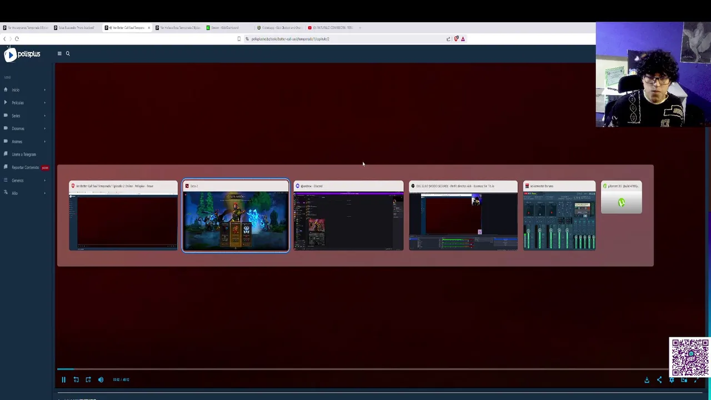Pause the video with the pause button
The width and height of the screenshot is (711, 400).
tap(63, 379)
